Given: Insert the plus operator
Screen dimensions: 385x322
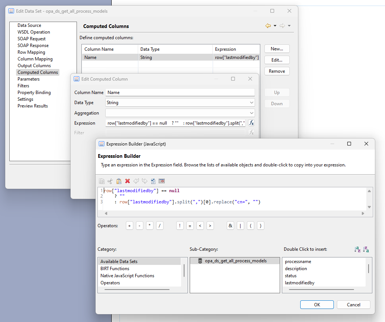Looking at the screenshot, I should [130, 226].
